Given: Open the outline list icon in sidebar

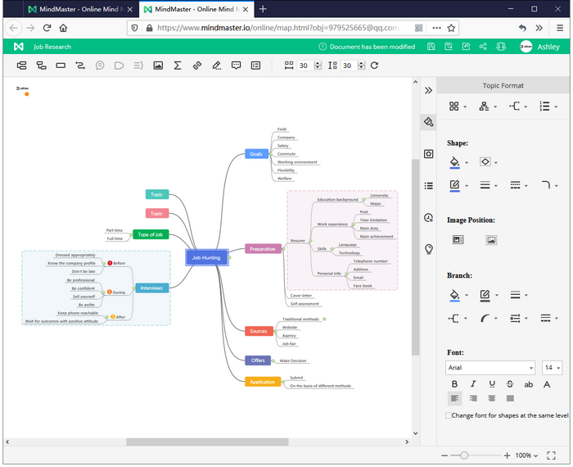Looking at the screenshot, I should (x=428, y=186).
